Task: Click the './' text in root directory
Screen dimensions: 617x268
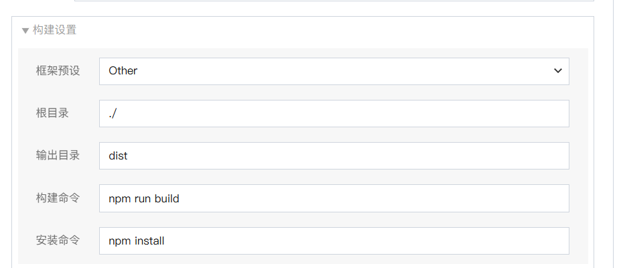Action: click(113, 114)
